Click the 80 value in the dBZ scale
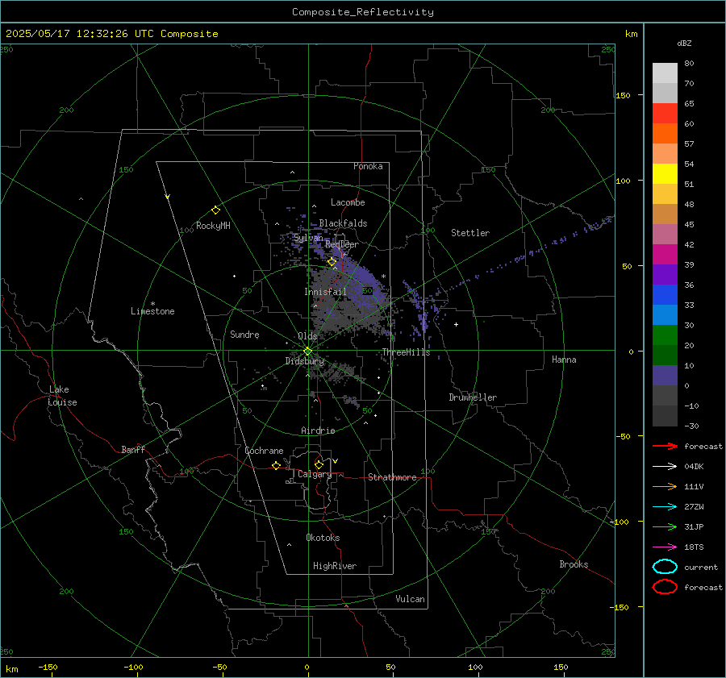726x678 pixels. pyautogui.click(x=689, y=64)
